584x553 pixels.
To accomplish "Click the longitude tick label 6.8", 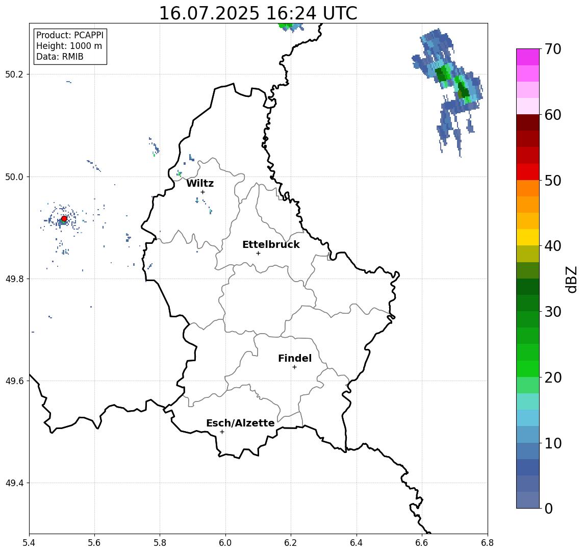I will coord(488,543).
